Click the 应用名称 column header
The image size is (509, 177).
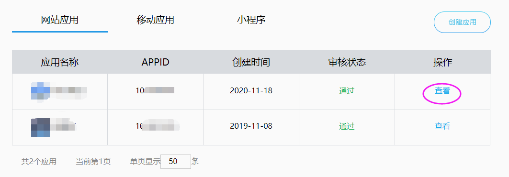pyautogui.click(x=60, y=62)
